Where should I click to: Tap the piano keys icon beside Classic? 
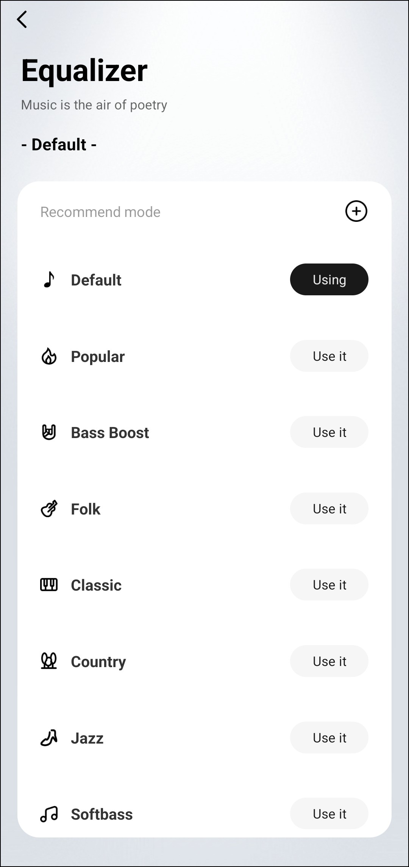click(x=49, y=585)
